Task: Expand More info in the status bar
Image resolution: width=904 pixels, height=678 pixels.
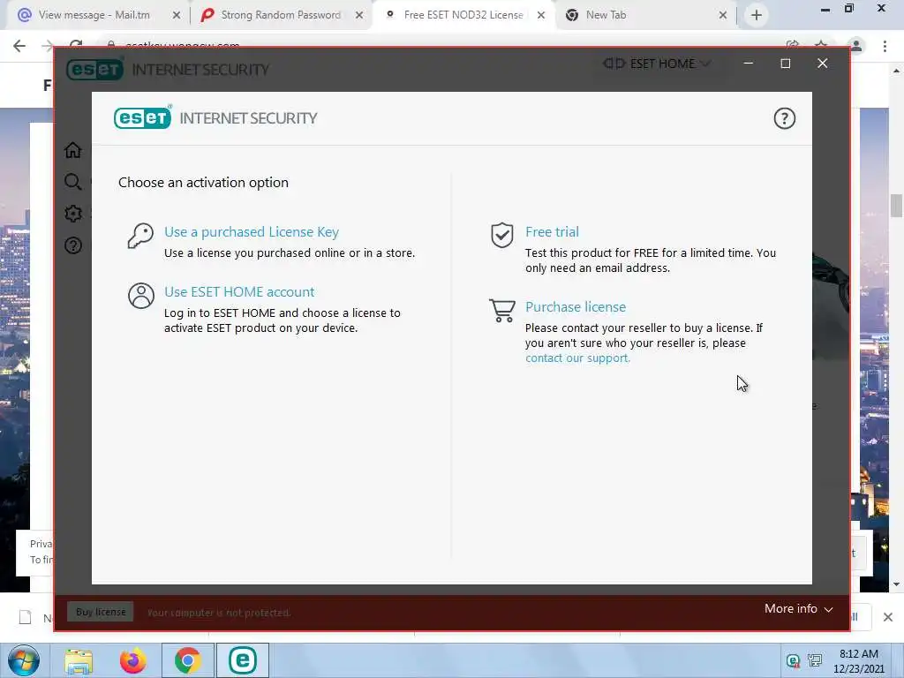Action: pyautogui.click(x=798, y=609)
